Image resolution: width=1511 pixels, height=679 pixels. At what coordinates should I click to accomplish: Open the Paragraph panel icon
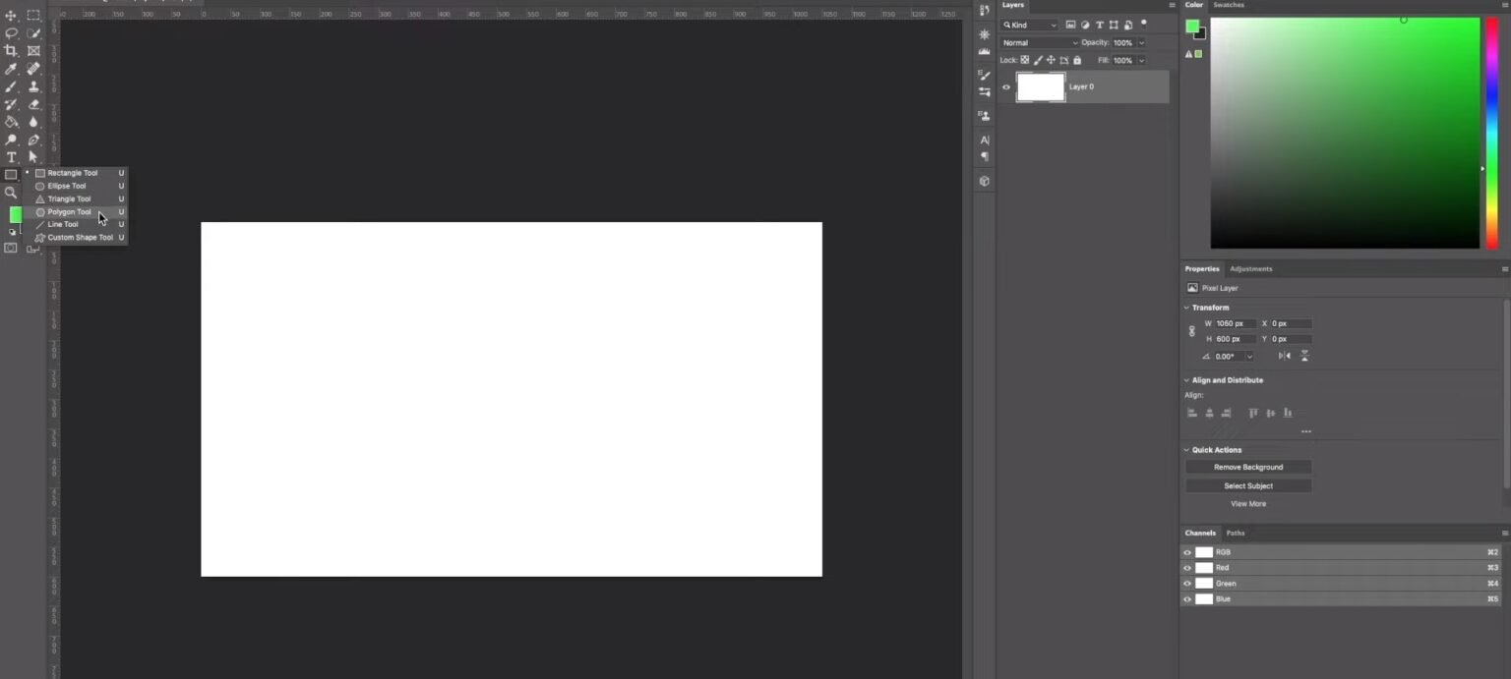pos(985,156)
